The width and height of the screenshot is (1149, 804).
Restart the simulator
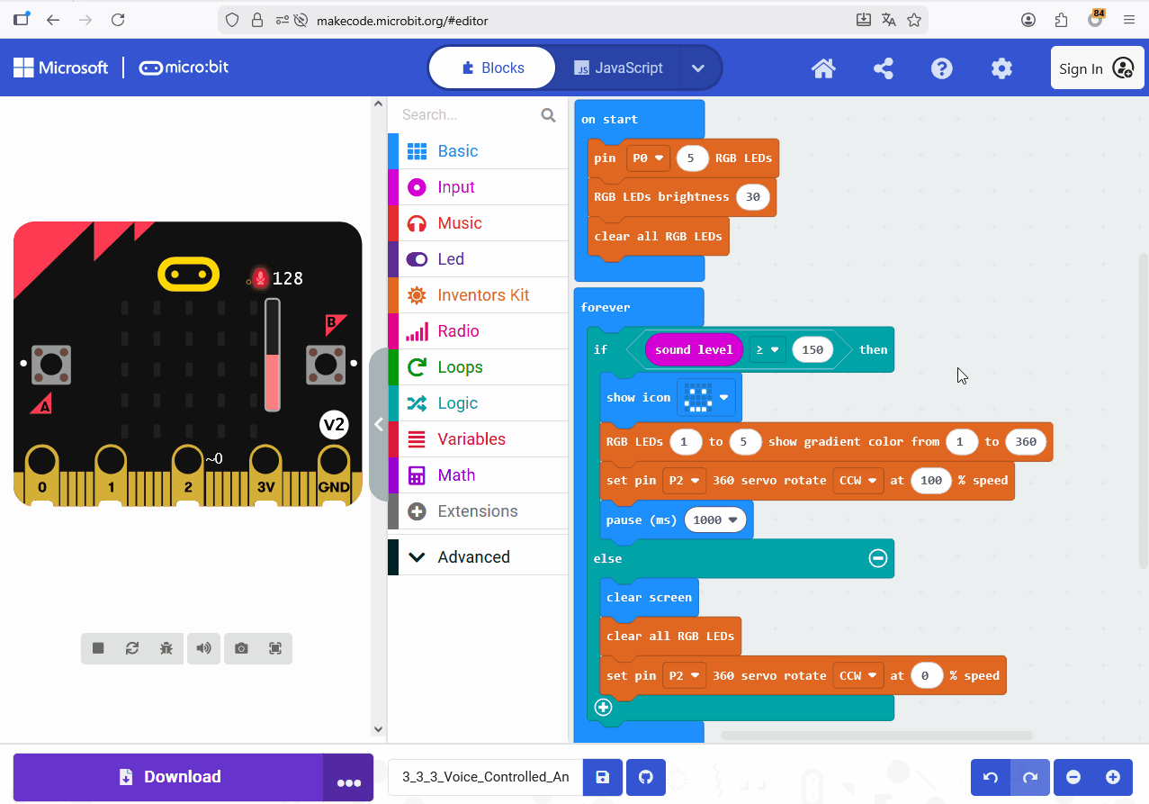[132, 648]
